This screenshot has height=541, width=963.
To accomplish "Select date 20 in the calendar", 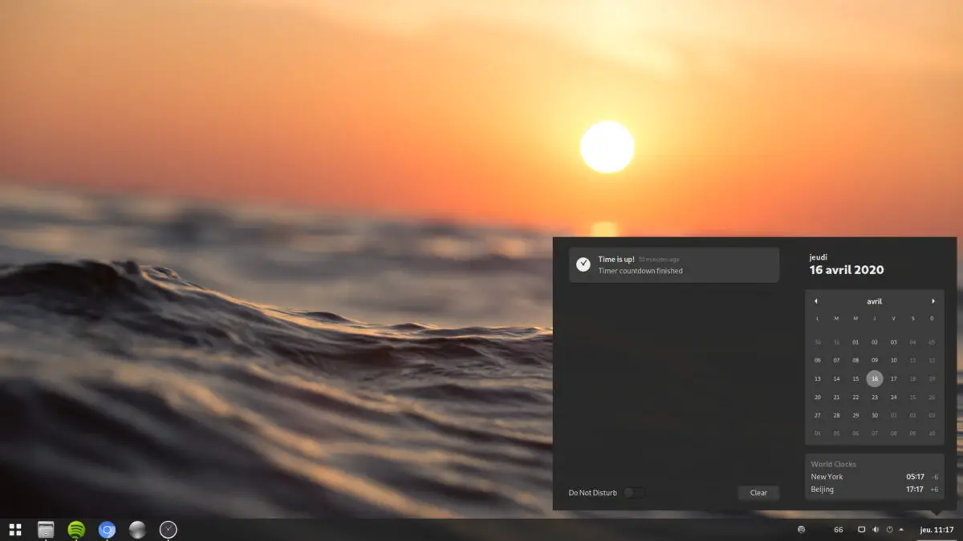I will [818, 397].
